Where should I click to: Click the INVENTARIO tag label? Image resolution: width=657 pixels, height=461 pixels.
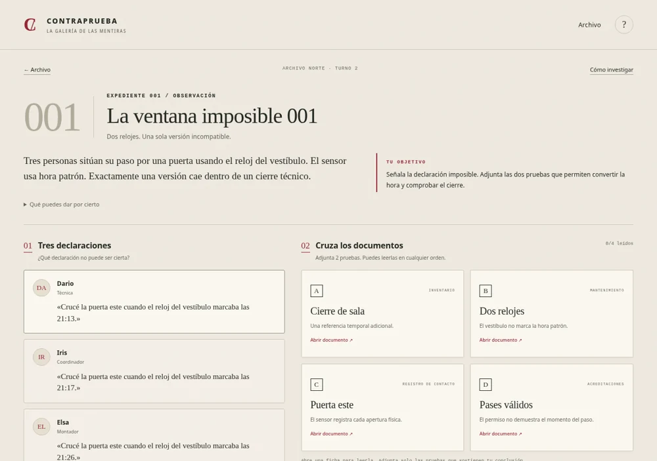pos(442,290)
